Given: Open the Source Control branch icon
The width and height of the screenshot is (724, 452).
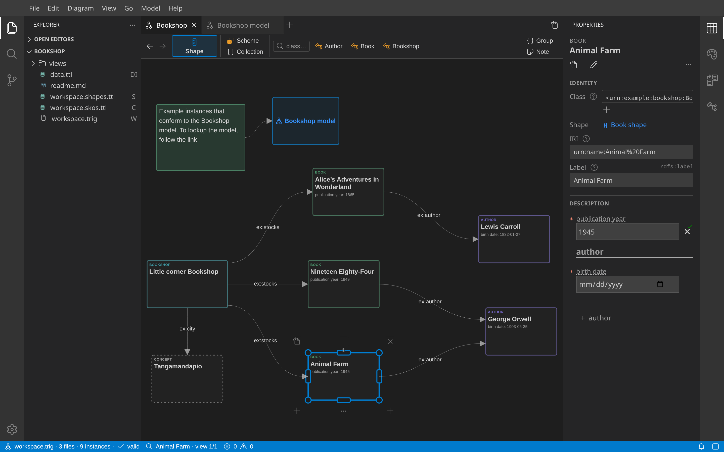Looking at the screenshot, I should tap(12, 80).
